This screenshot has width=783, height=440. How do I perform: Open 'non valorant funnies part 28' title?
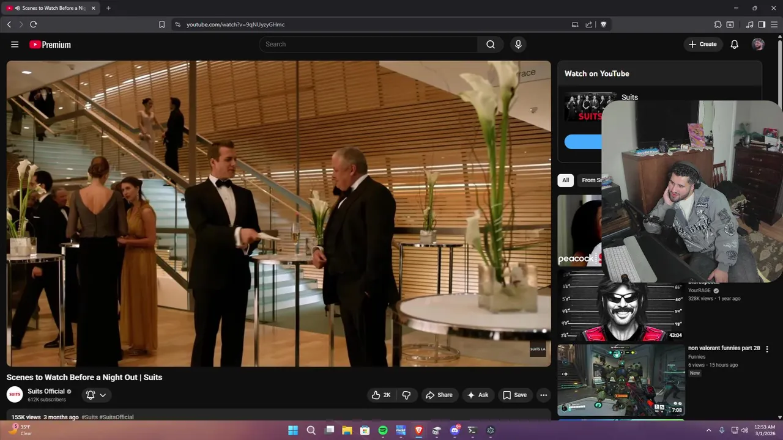coord(724,348)
